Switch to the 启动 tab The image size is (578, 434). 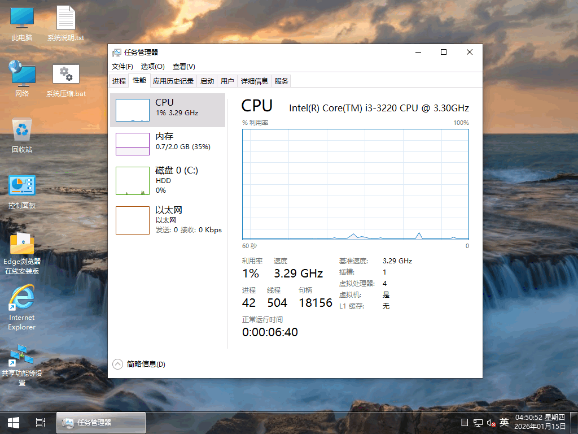207,81
